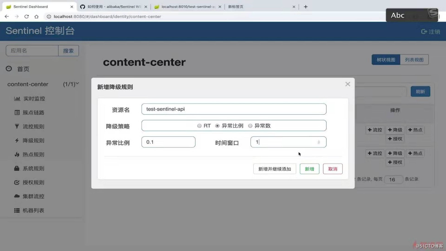This screenshot has height=251, width=446.
Task: Click the 时间窗口 input field
Action: pos(289,142)
